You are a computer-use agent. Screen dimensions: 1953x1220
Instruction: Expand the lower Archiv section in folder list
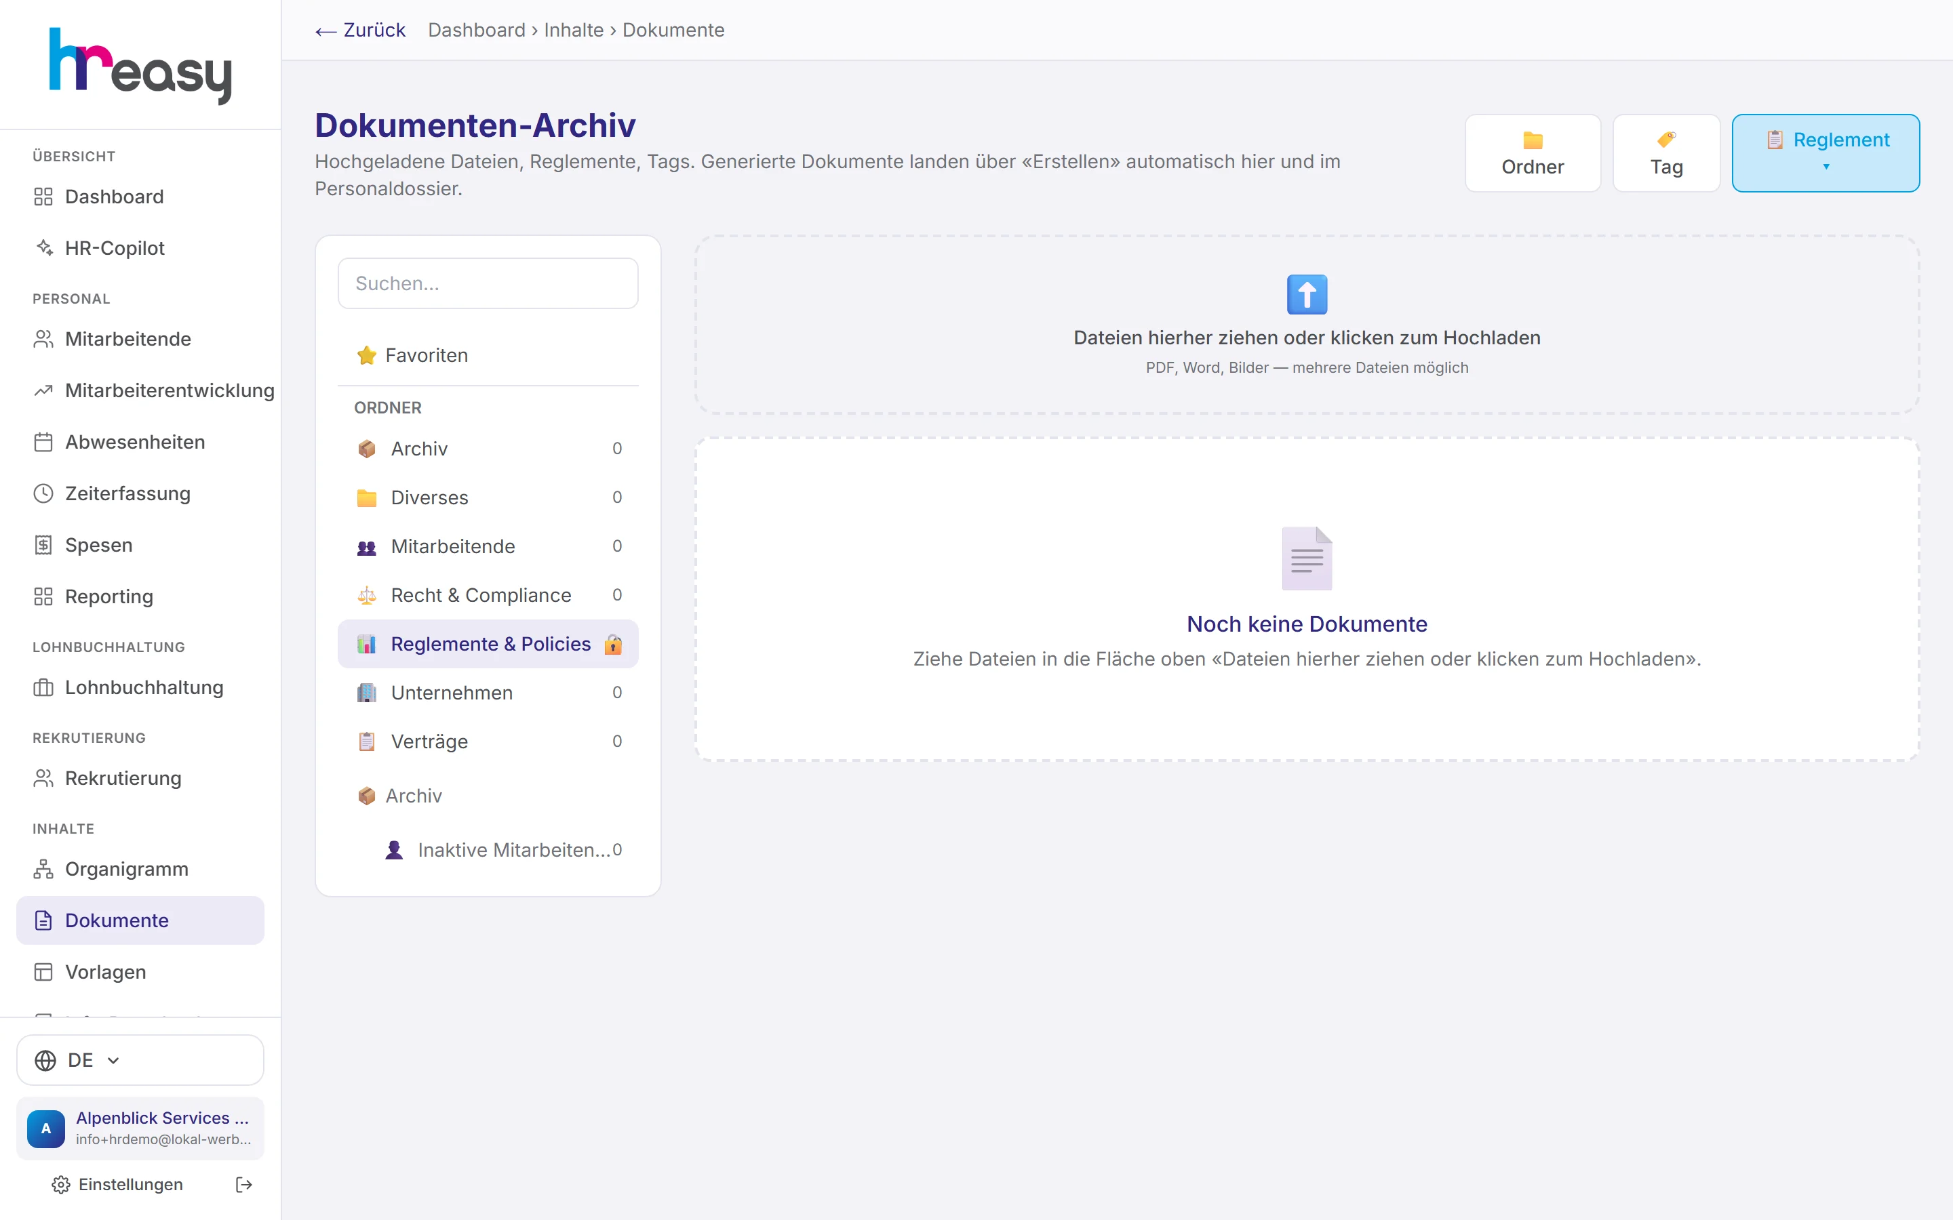coord(488,796)
